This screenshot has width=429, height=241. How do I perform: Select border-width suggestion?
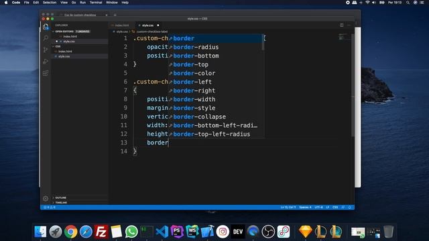(x=215, y=100)
